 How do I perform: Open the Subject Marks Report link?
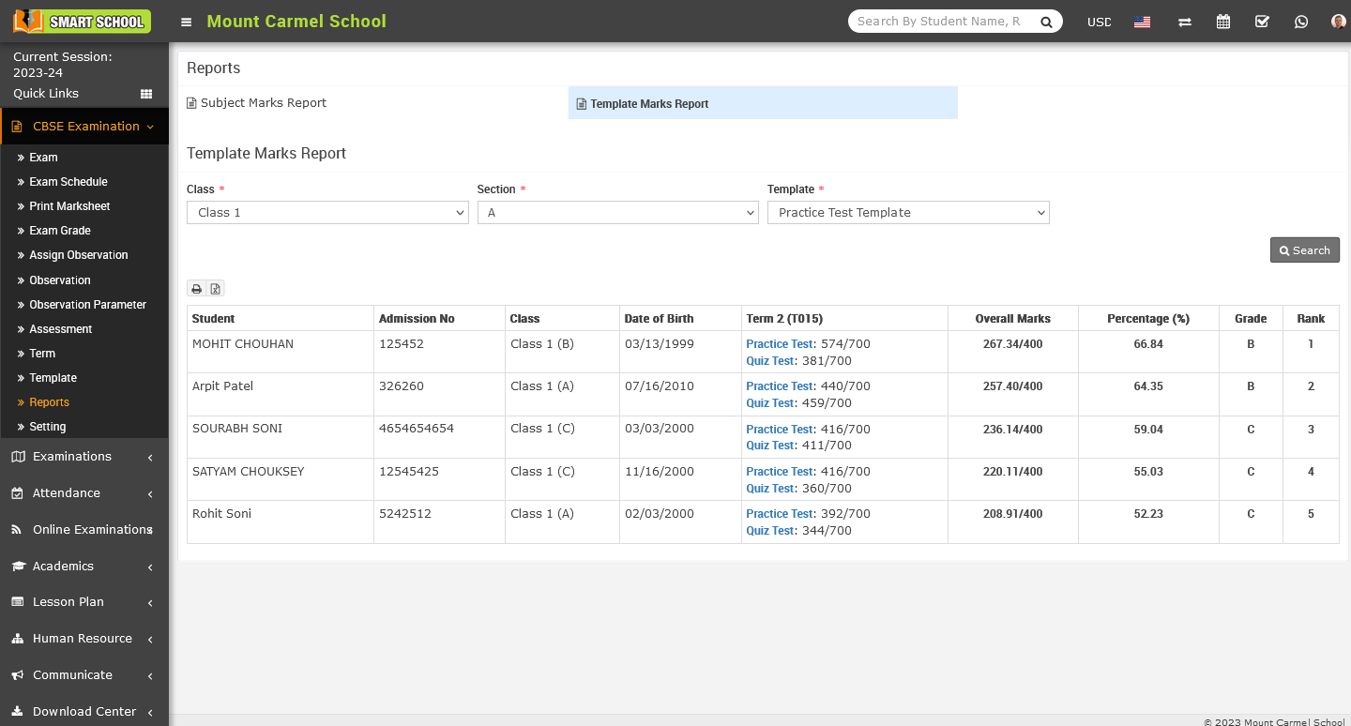point(263,103)
